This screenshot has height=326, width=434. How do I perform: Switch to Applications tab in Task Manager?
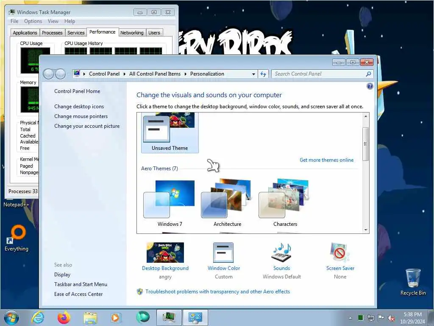click(25, 33)
